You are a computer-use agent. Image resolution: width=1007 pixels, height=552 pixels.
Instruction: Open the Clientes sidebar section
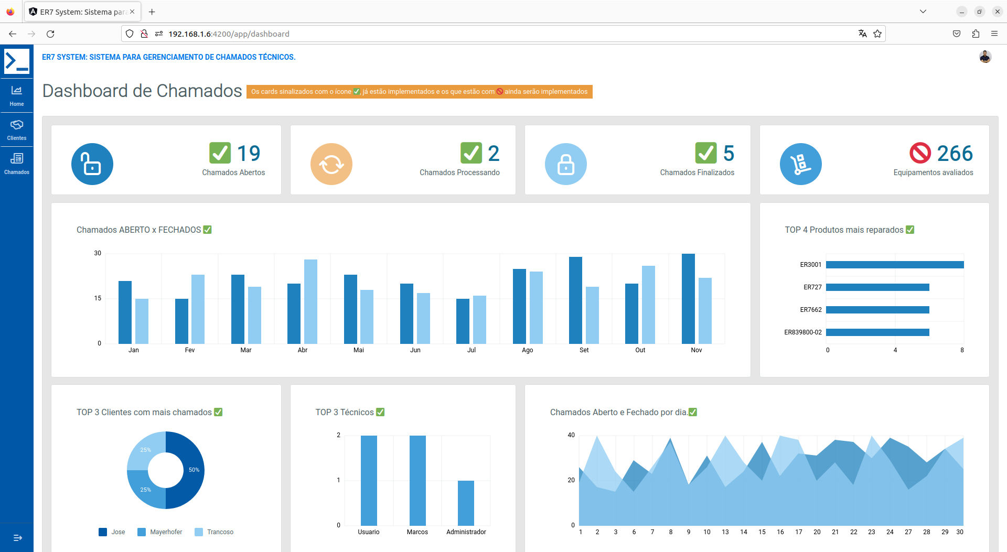coord(17,130)
